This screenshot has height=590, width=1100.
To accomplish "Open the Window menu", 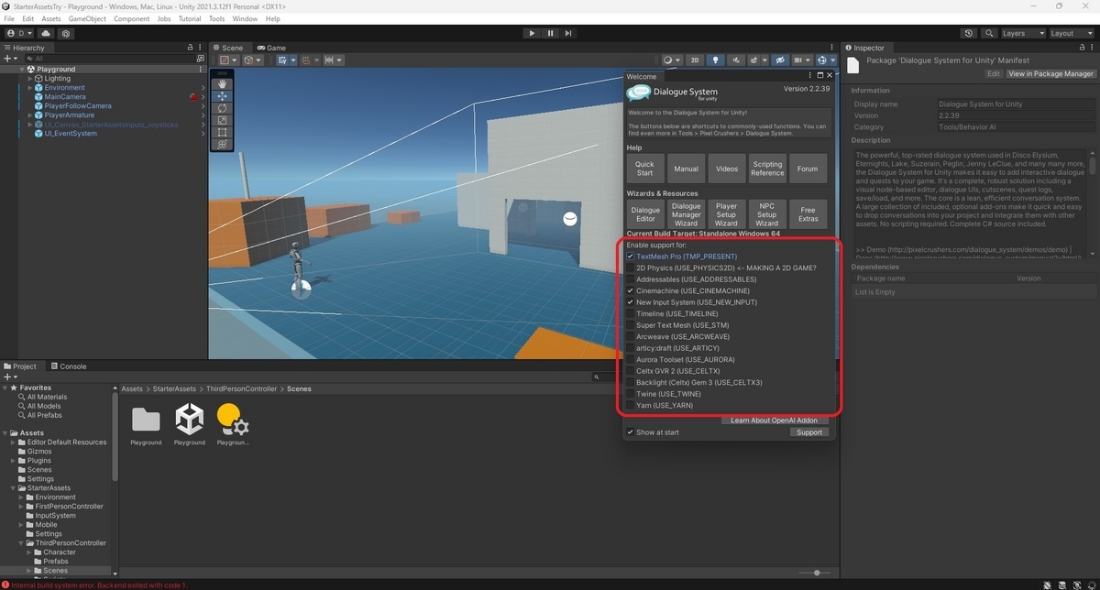I will pyautogui.click(x=244, y=17).
